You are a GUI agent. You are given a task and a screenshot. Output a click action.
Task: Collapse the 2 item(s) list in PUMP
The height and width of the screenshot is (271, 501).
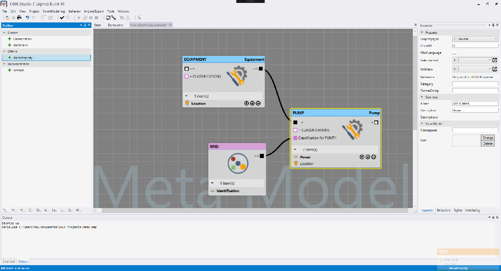[295, 149]
